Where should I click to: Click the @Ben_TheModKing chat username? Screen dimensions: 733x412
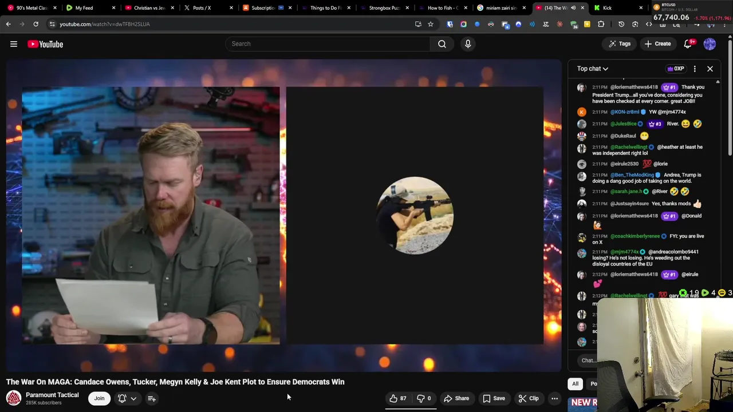[x=632, y=175]
